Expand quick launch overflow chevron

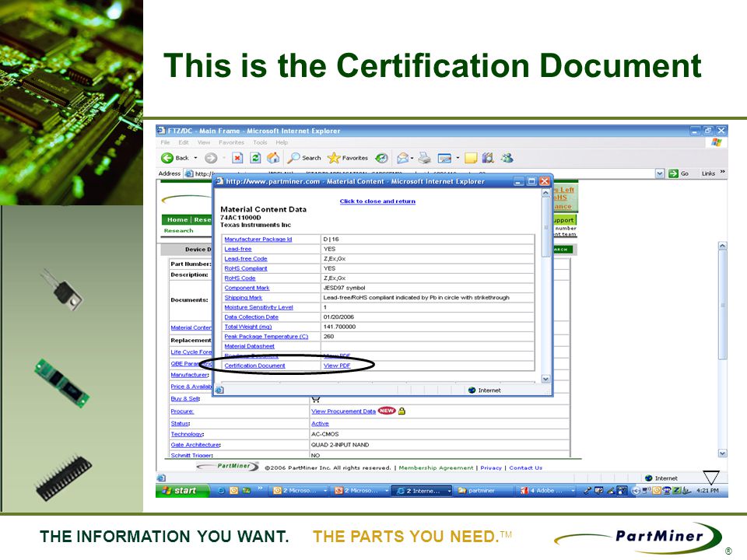(x=260, y=488)
